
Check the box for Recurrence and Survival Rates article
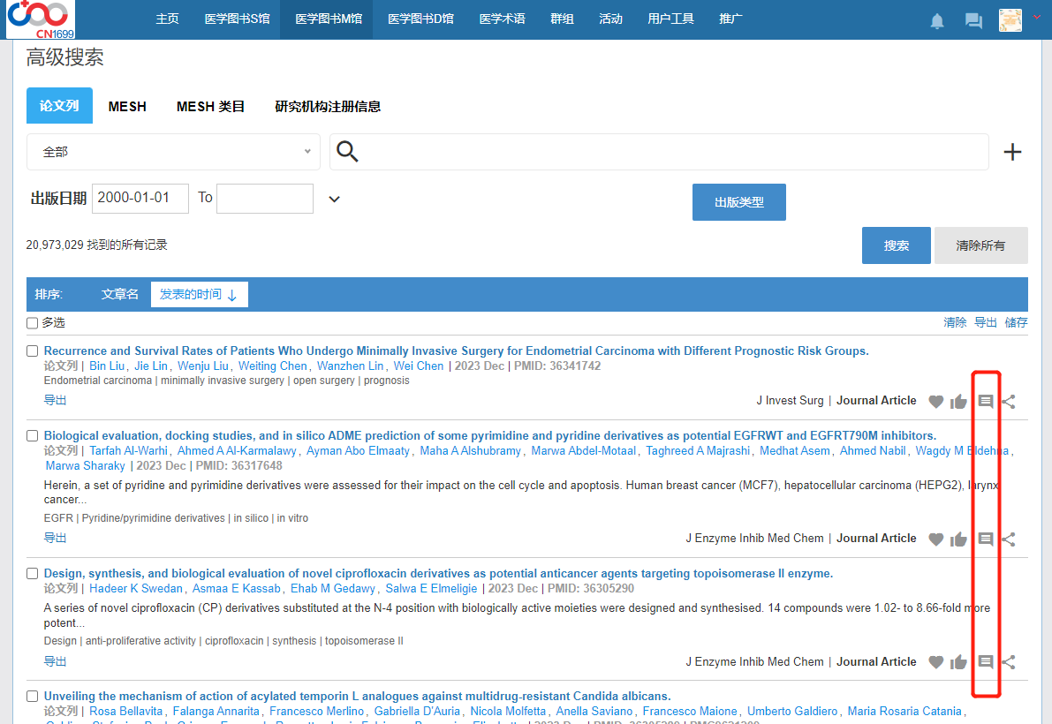click(x=33, y=351)
